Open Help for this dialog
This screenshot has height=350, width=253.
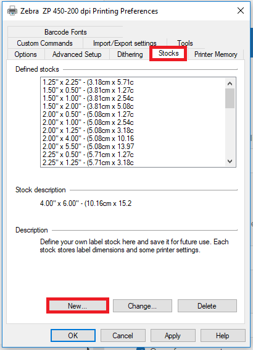[x=223, y=336]
